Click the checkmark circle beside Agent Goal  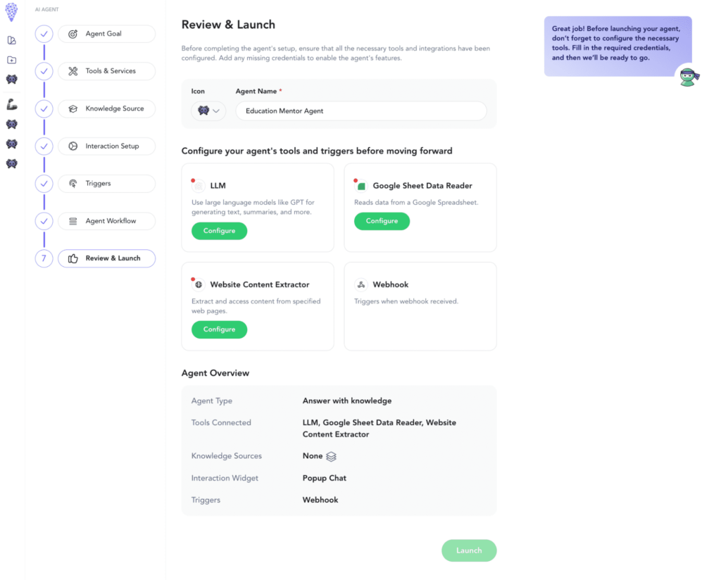point(44,33)
